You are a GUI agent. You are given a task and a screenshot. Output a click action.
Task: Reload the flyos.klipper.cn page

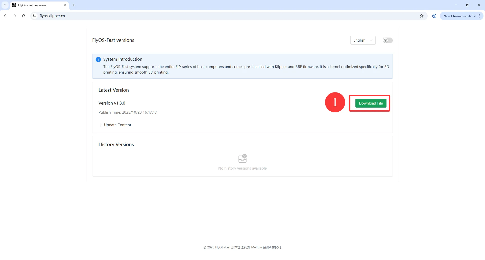(x=24, y=16)
